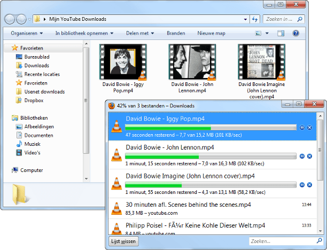Open Dropbox in sidebar

29,100
